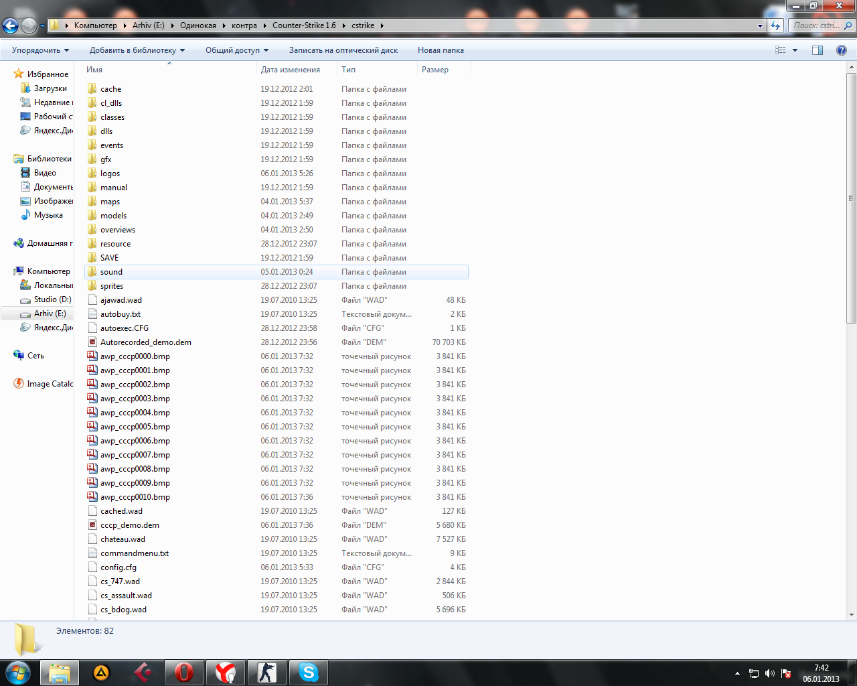Select the file name cs_assault.wad
Image resolution: width=857 pixels, height=686 pixels.
tap(126, 596)
